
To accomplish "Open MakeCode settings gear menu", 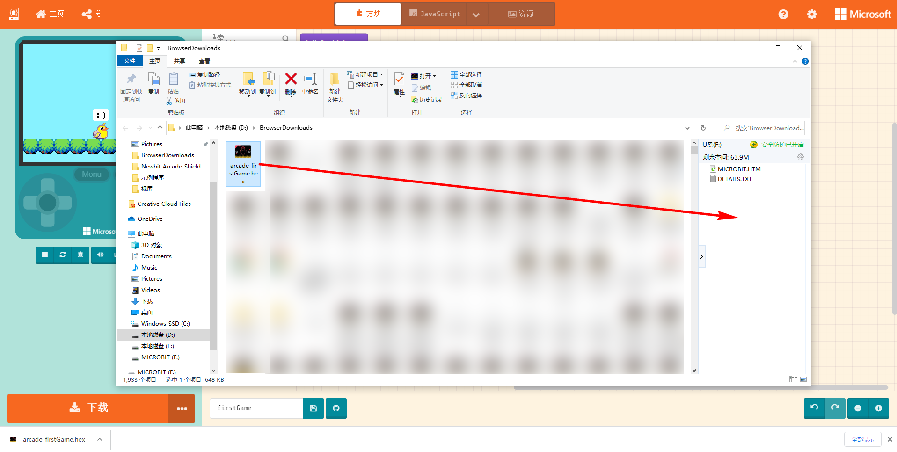I will pyautogui.click(x=812, y=15).
